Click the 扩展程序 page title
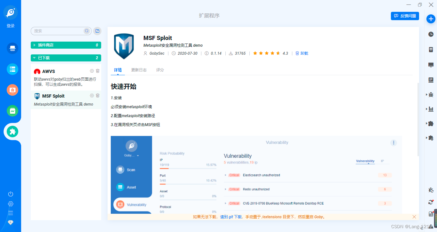Image resolution: width=437 pixels, height=232 pixels. 209,16
